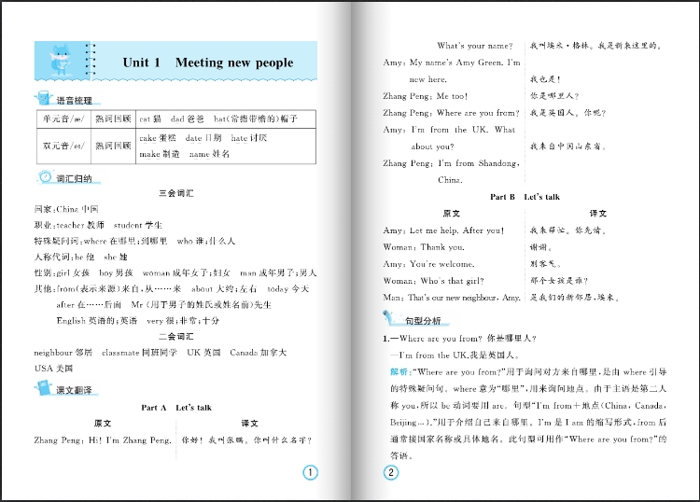Image resolution: width=700 pixels, height=502 pixels.
Task: Click the word 'teacher 教师'
Action: point(81,225)
